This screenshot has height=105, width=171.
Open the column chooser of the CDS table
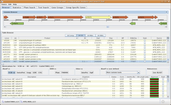pos(168,38)
